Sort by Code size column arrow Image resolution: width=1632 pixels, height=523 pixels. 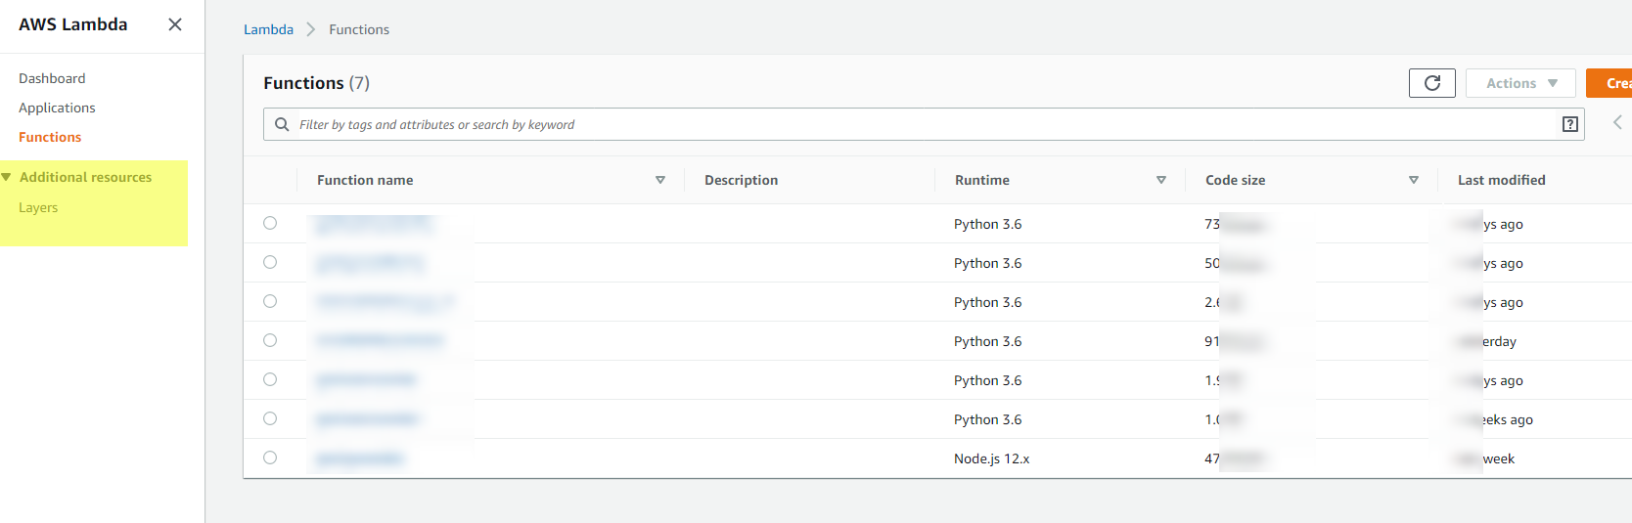tap(1414, 180)
